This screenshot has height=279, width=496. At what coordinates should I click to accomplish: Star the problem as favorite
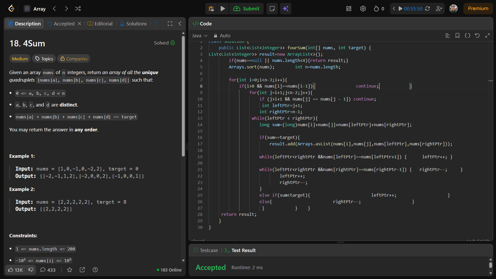coord(70,270)
